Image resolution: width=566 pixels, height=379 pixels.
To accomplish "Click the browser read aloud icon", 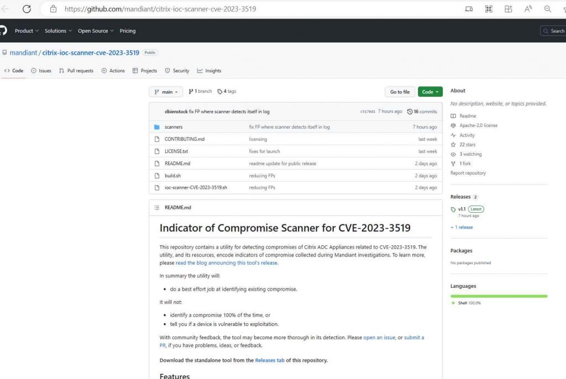I will point(528,9).
